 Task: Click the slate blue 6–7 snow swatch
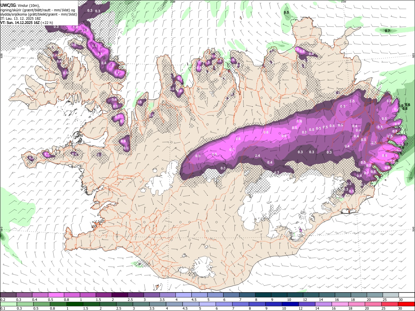pos(231,295)
